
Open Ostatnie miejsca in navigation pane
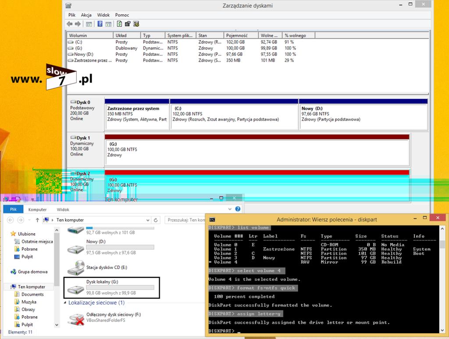click(x=37, y=241)
